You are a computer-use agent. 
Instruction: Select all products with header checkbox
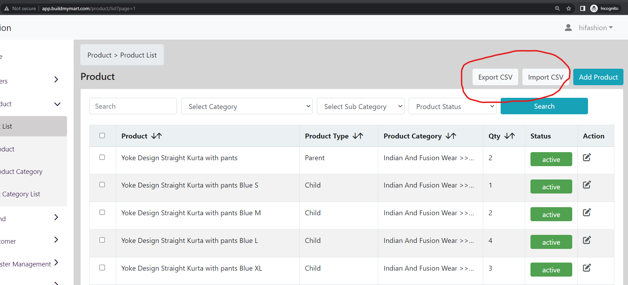[x=102, y=135]
